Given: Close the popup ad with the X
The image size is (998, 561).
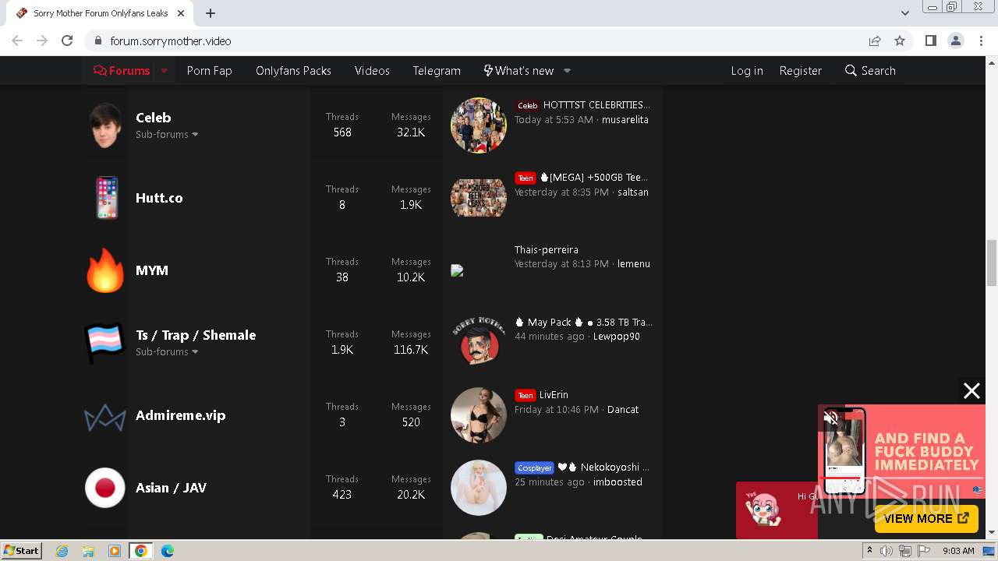Looking at the screenshot, I should [971, 391].
